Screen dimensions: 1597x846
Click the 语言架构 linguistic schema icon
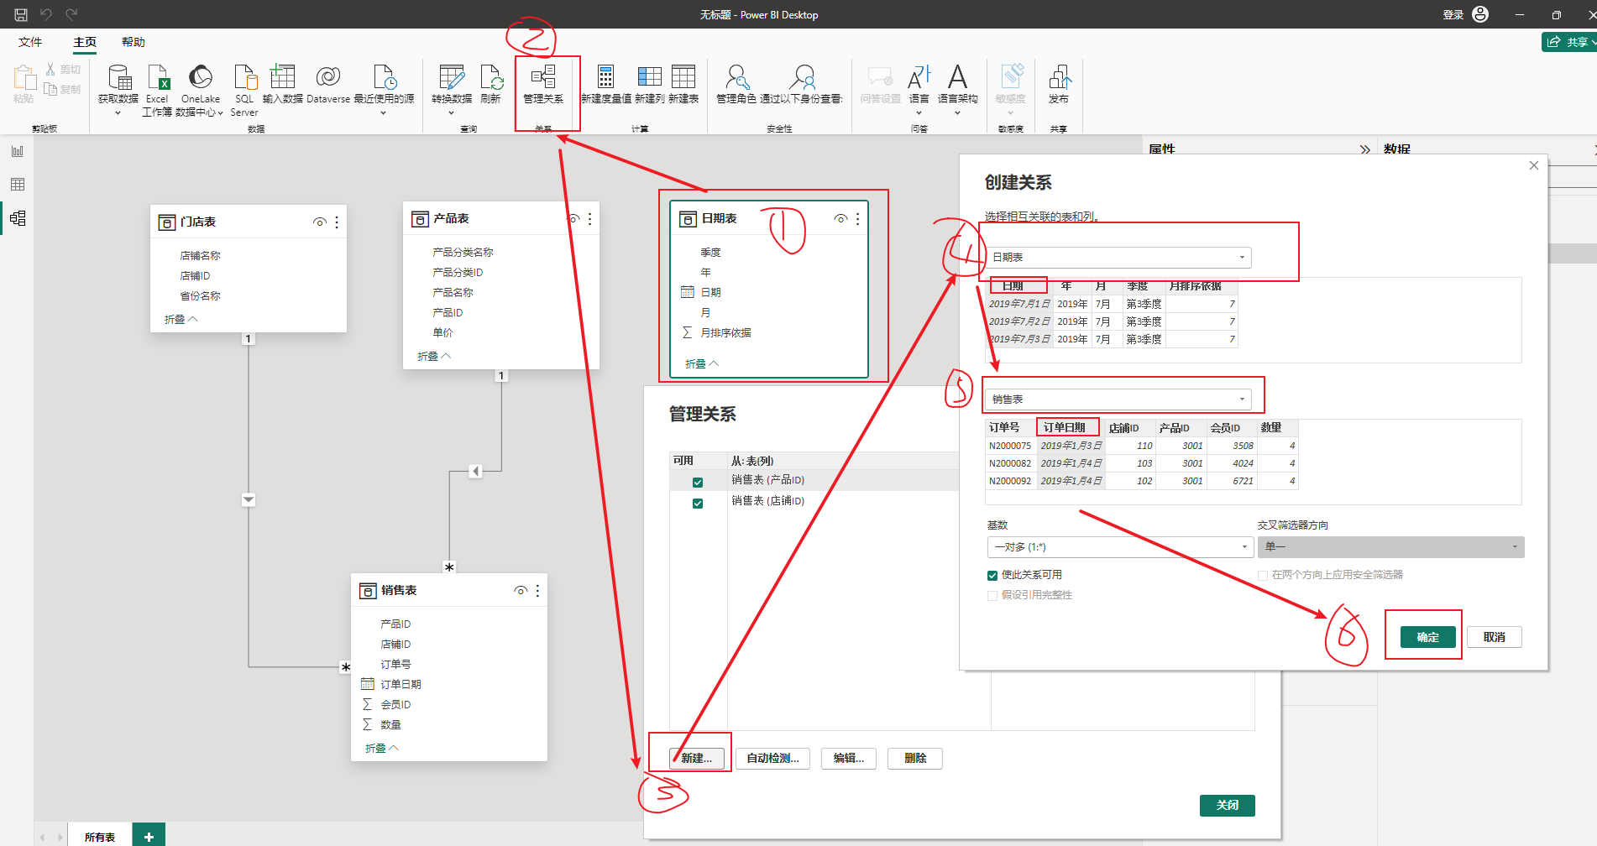pos(957,89)
